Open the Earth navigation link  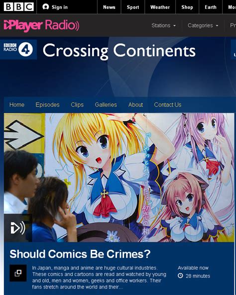[x=211, y=7]
